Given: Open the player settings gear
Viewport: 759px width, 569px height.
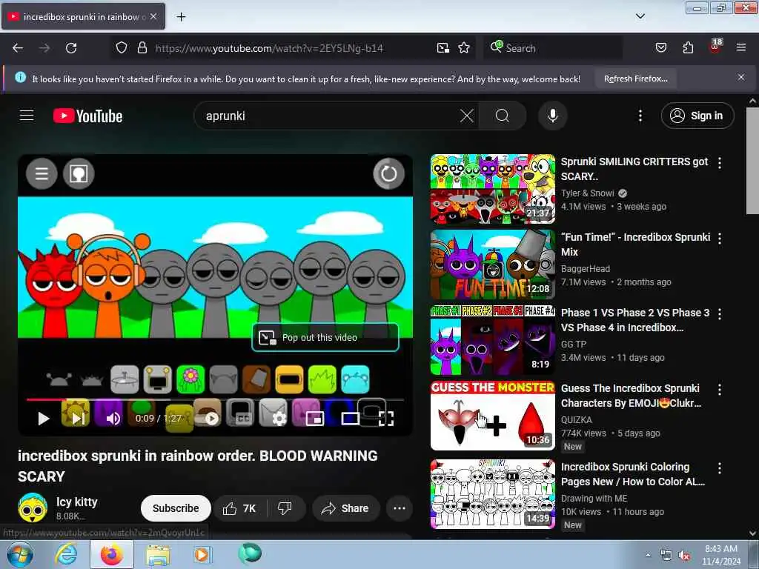Looking at the screenshot, I should pos(279,419).
